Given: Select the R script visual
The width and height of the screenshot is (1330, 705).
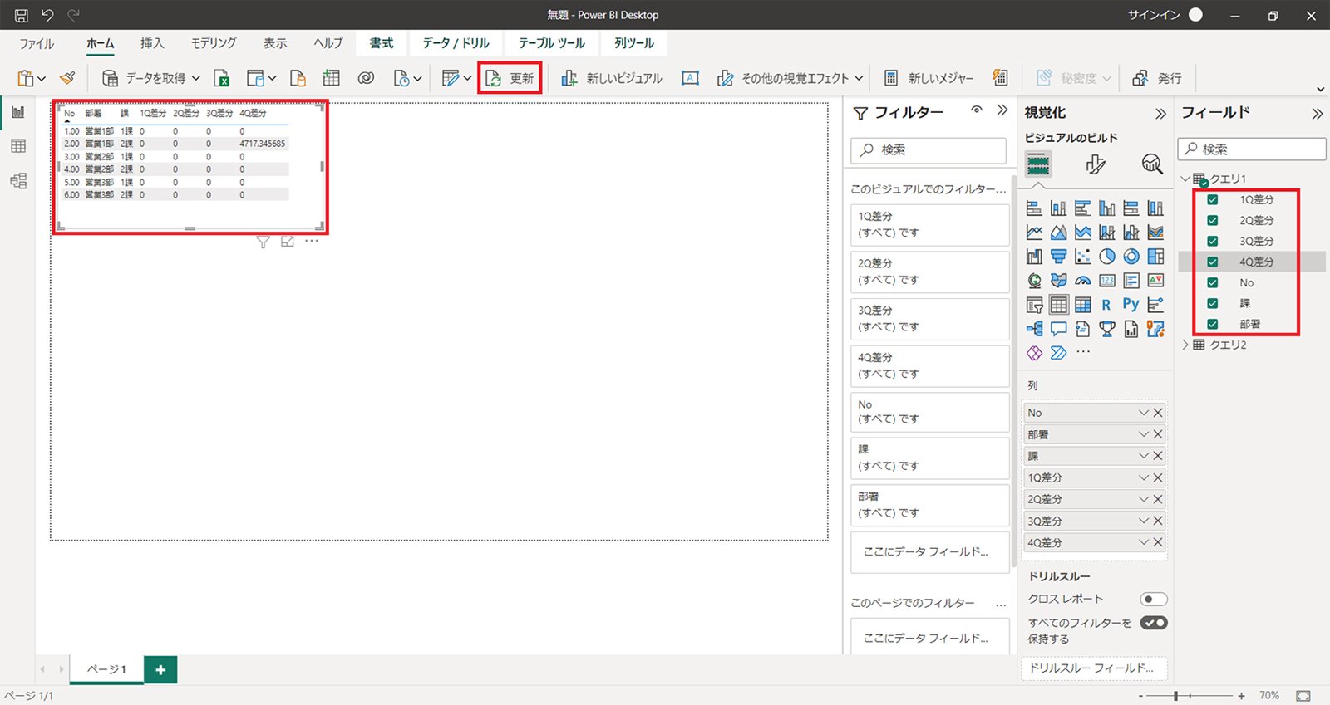Looking at the screenshot, I should [1106, 305].
